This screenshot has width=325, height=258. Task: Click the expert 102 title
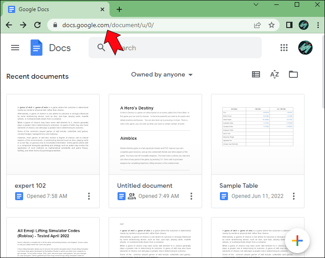coord(30,186)
